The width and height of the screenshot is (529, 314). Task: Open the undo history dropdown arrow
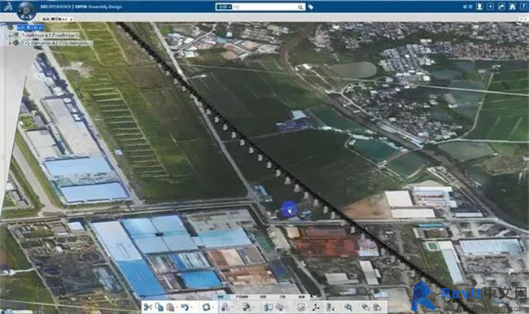point(191,307)
